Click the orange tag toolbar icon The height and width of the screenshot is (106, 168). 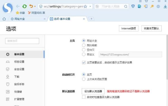(x=146, y=6)
